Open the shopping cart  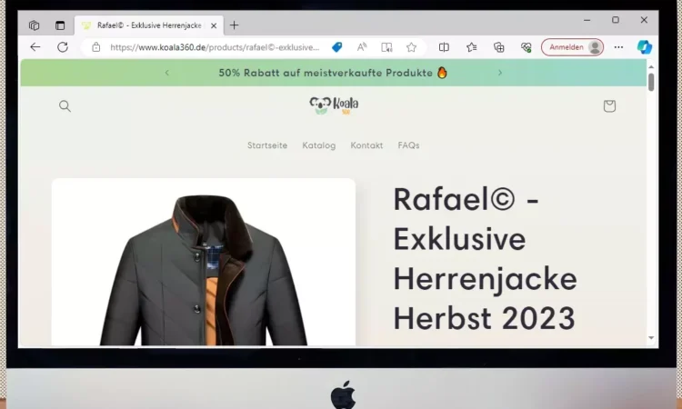pyautogui.click(x=609, y=106)
